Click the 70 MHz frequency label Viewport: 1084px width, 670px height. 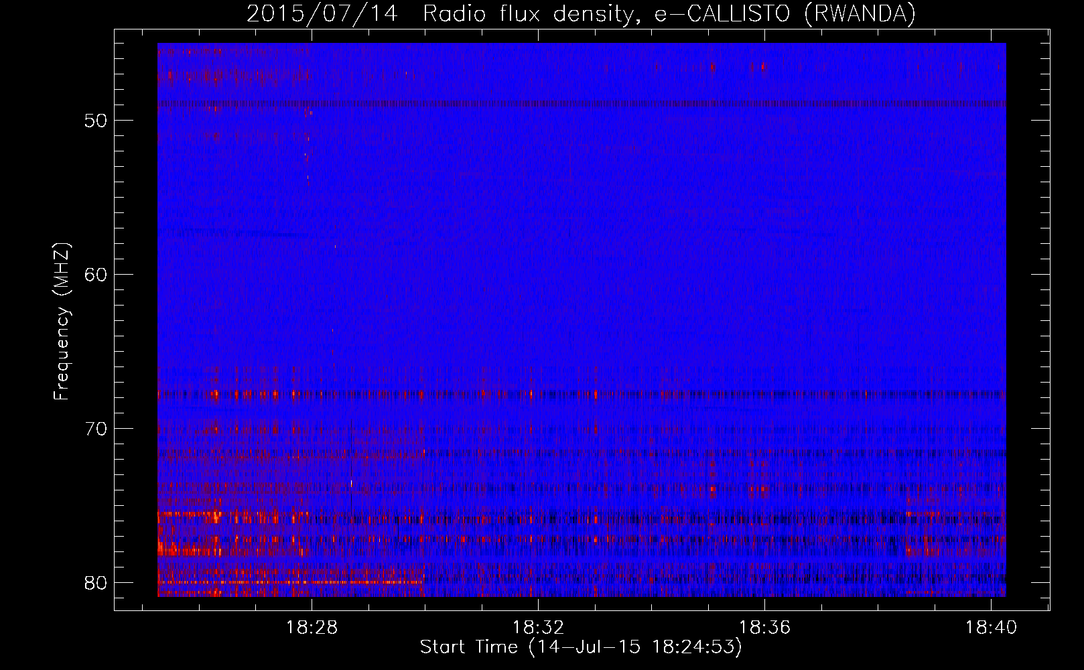(x=96, y=429)
